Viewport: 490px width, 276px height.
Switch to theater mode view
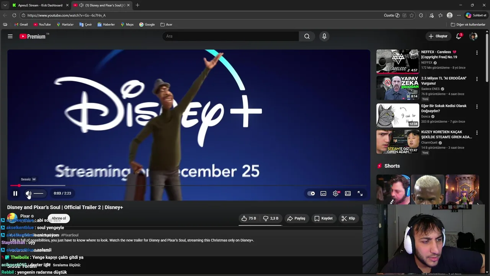(348, 194)
